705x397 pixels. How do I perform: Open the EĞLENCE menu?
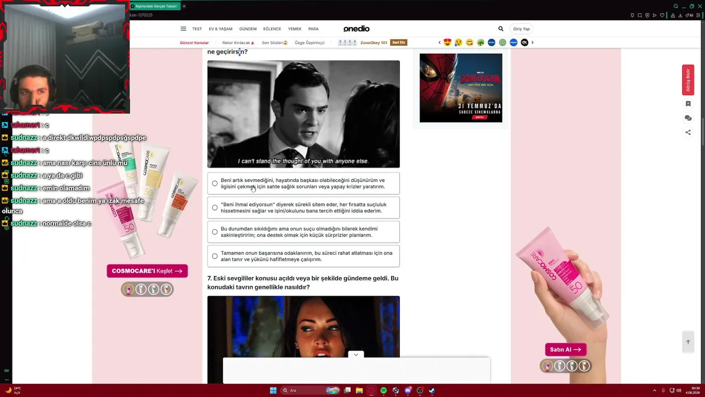(272, 29)
